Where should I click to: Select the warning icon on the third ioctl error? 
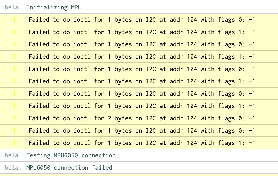pos(14,44)
